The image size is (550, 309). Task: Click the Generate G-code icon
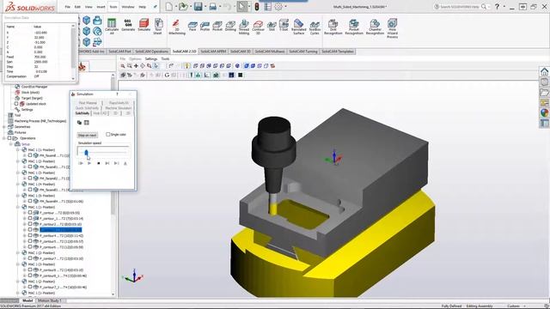click(x=128, y=25)
